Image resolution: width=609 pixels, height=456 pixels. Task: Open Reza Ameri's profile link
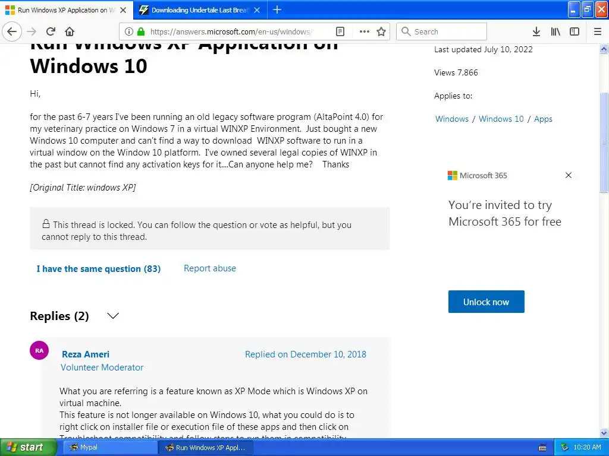(x=86, y=354)
